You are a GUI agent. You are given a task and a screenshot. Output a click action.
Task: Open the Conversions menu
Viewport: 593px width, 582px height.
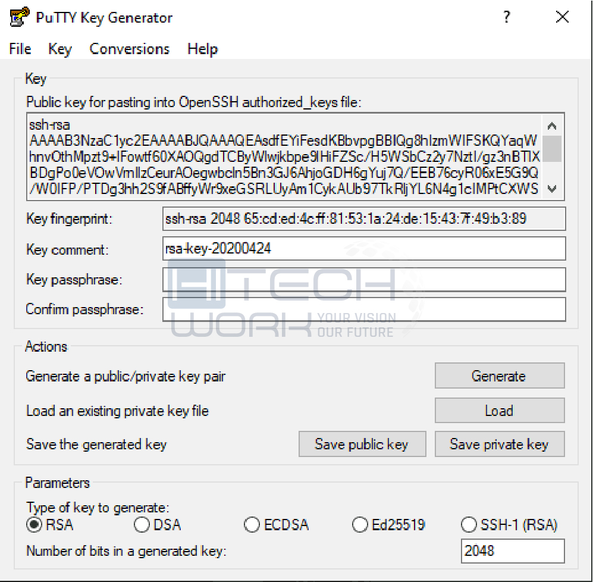(x=129, y=49)
